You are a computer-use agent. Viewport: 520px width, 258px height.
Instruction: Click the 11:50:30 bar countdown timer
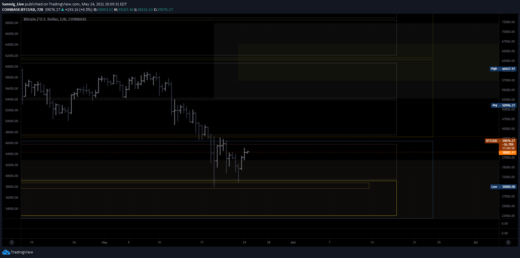508,148
